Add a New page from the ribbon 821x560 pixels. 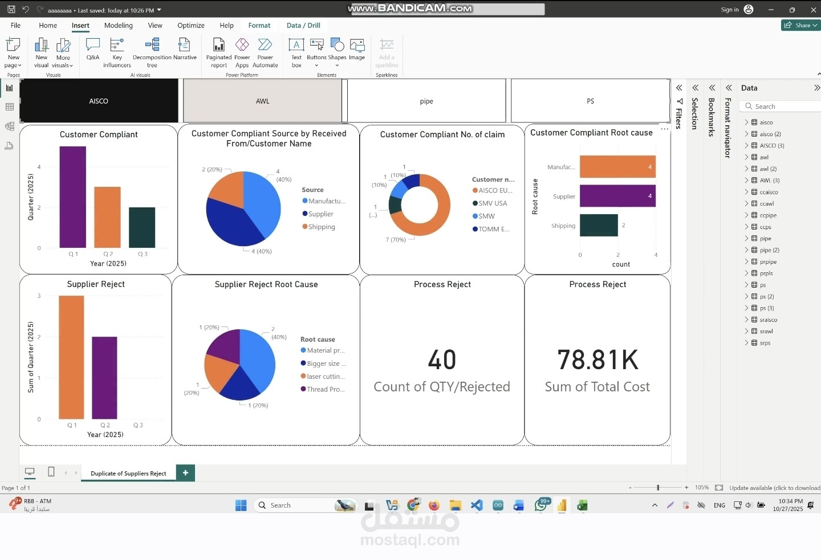(13, 52)
